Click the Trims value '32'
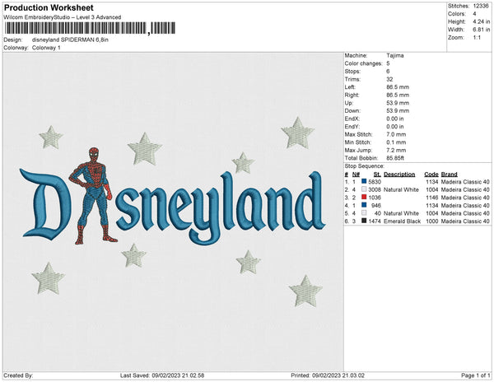494x382 pixels. [x=389, y=79]
